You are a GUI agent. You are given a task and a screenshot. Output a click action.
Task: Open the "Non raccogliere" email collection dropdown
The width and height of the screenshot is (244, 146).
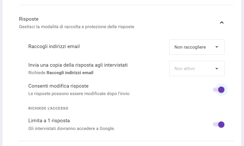click(197, 47)
